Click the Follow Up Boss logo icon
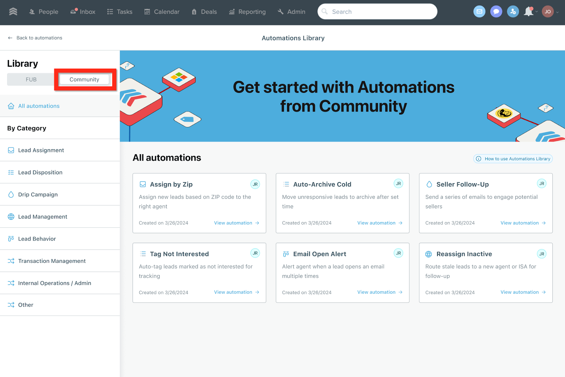The height and width of the screenshot is (377, 565). 13,12
